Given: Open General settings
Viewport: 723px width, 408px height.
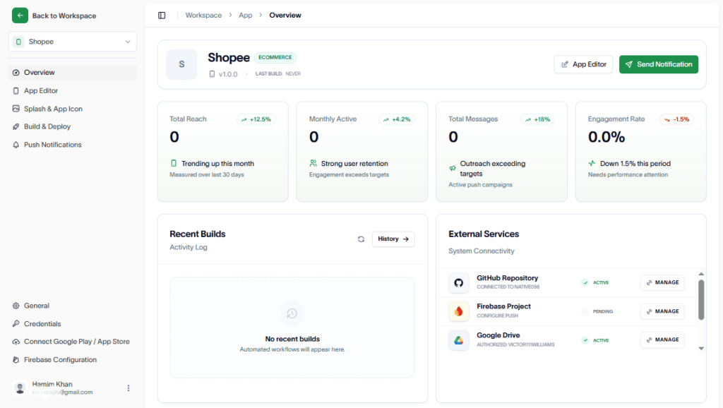Looking at the screenshot, I should pyautogui.click(x=73, y=306).
